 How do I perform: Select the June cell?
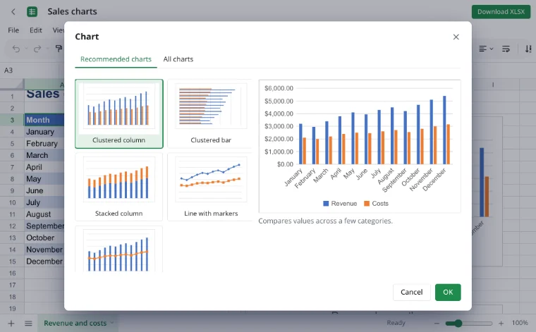[x=44, y=190]
